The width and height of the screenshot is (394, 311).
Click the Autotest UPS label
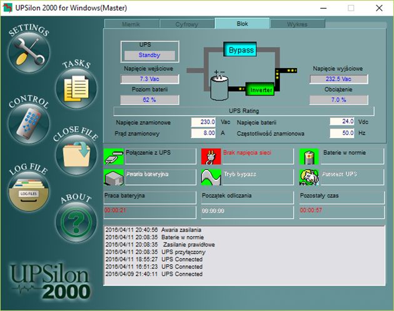pyautogui.click(x=340, y=174)
